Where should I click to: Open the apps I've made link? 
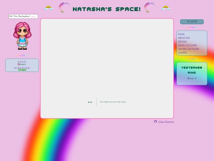187,45
